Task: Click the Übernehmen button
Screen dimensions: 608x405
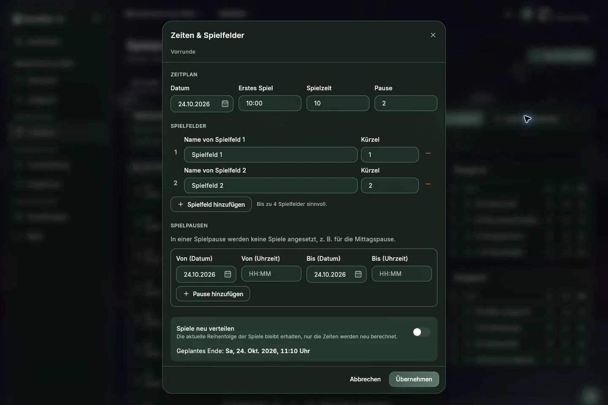Action: 414,379
